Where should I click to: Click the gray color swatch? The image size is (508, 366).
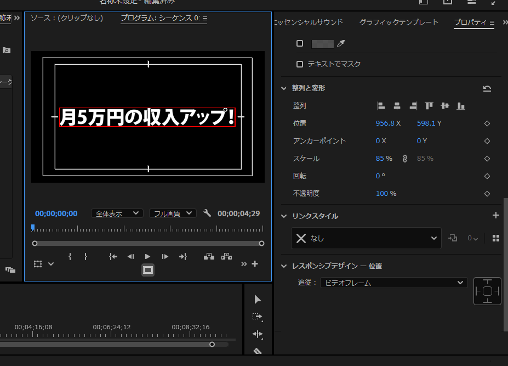tap(322, 44)
